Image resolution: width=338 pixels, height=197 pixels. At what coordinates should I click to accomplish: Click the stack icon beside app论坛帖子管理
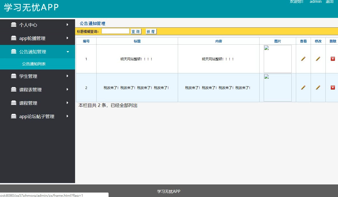point(14,116)
